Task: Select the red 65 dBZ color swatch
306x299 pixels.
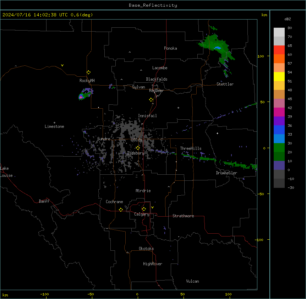Action: 279,50
